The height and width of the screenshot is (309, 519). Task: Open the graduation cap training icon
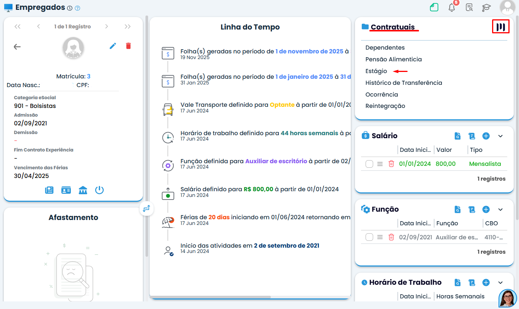pos(486,7)
